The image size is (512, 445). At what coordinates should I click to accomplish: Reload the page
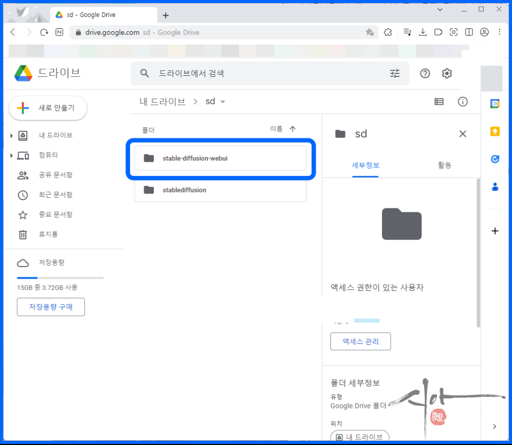coord(44,32)
